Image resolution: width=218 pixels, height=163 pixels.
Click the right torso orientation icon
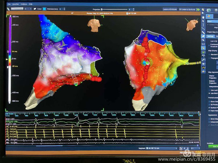[x=192, y=24]
